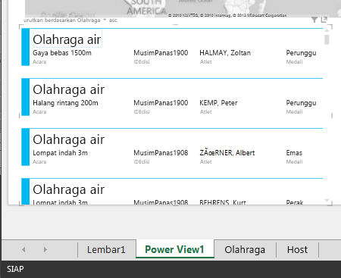This screenshot has height=278, width=341.
Task: Open the 'urutkan berdasarkan Olahraga' sort dropdown
Action: (x=64, y=20)
